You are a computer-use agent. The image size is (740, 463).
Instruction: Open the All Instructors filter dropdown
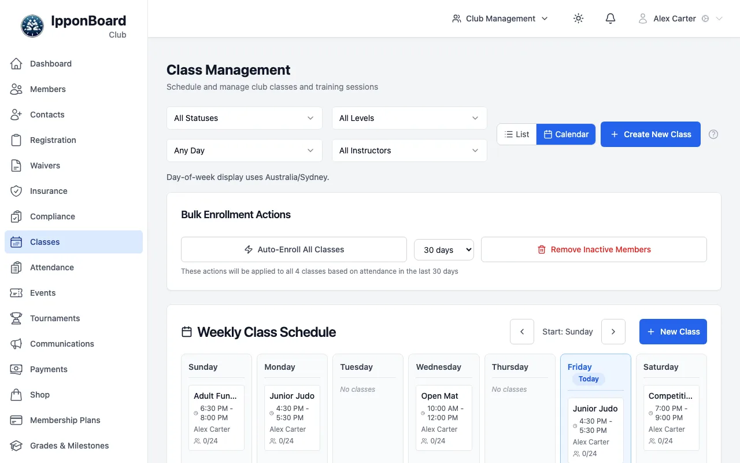409,150
